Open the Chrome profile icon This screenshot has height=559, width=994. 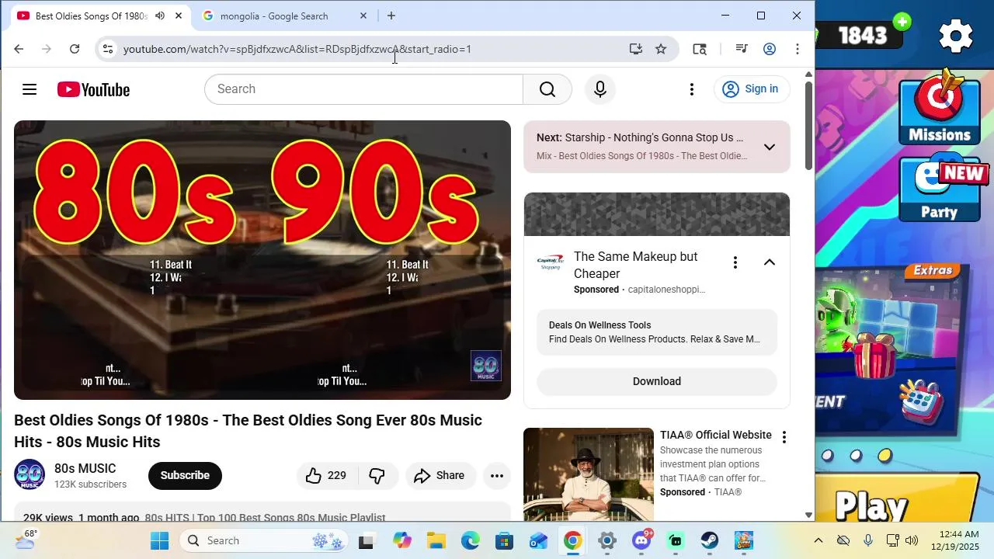pyautogui.click(x=770, y=49)
